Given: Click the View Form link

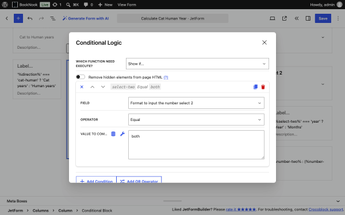Looking at the screenshot, I should 126,5.
